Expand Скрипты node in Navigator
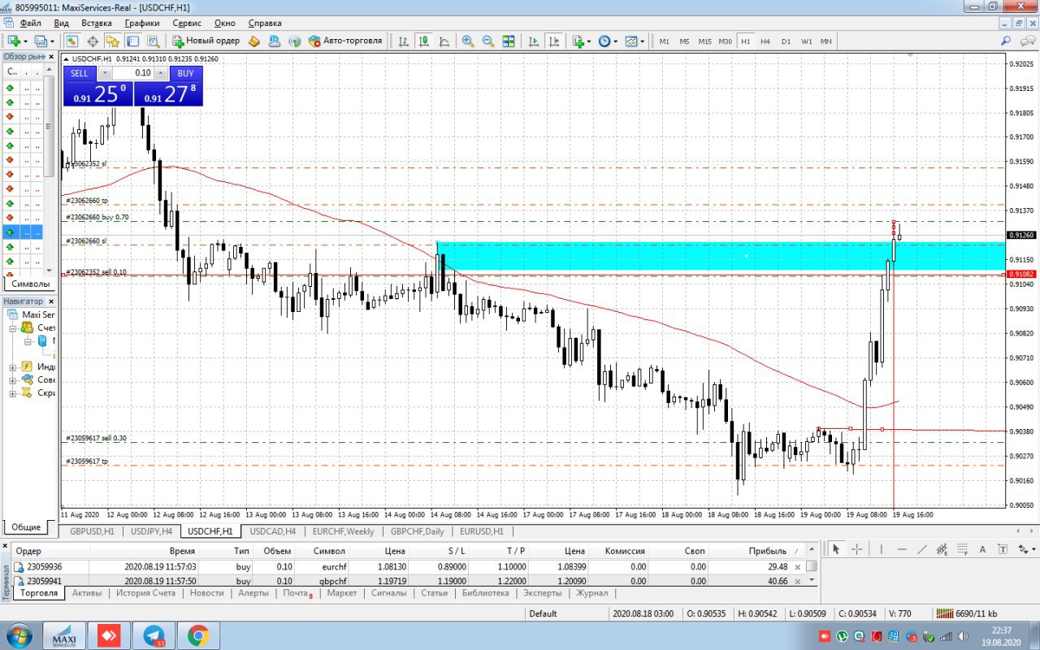 [13, 393]
